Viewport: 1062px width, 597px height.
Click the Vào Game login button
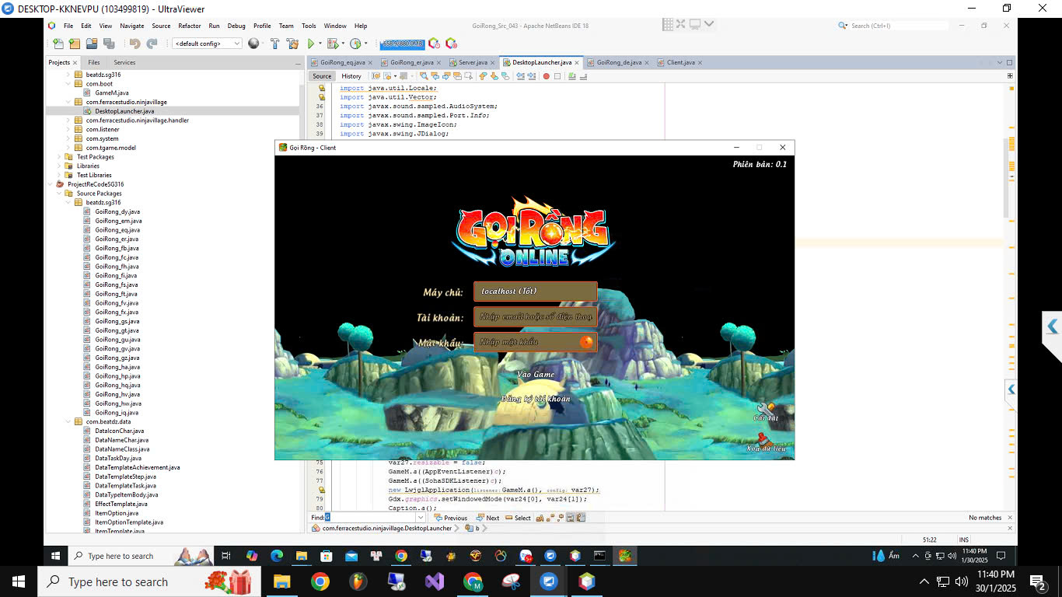pyautogui.click(x=536, y=375)
